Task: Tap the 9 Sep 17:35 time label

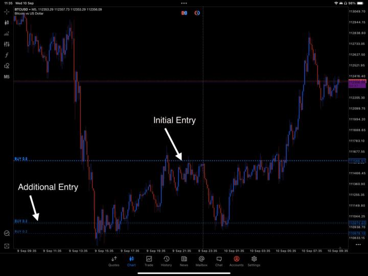Action: click(x=130, y=251)
